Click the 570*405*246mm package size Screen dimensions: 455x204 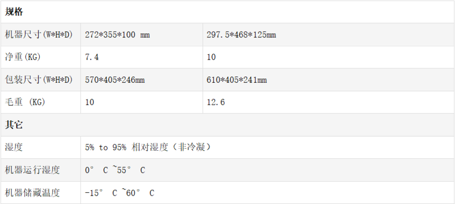coord(115,80)
